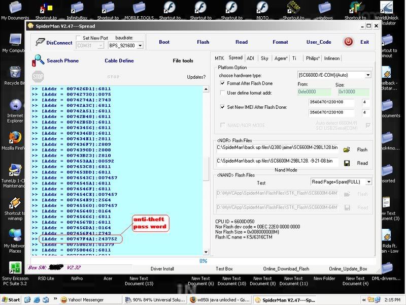Screen dimensions: 406x305
Task: Click the Flash IC name K5J6316CTM text
Action: click(244, 237)
